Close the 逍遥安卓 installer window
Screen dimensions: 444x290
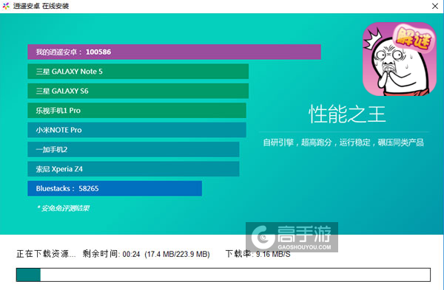[435, 6]
